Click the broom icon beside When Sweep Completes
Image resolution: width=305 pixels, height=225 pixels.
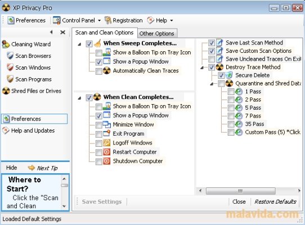coord(97,43)
